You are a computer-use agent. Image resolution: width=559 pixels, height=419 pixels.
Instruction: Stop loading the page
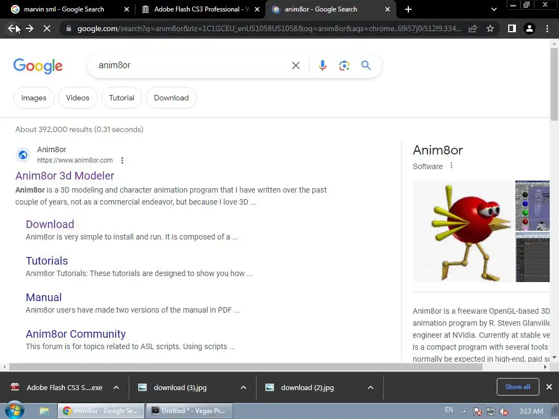coord(47,28)
